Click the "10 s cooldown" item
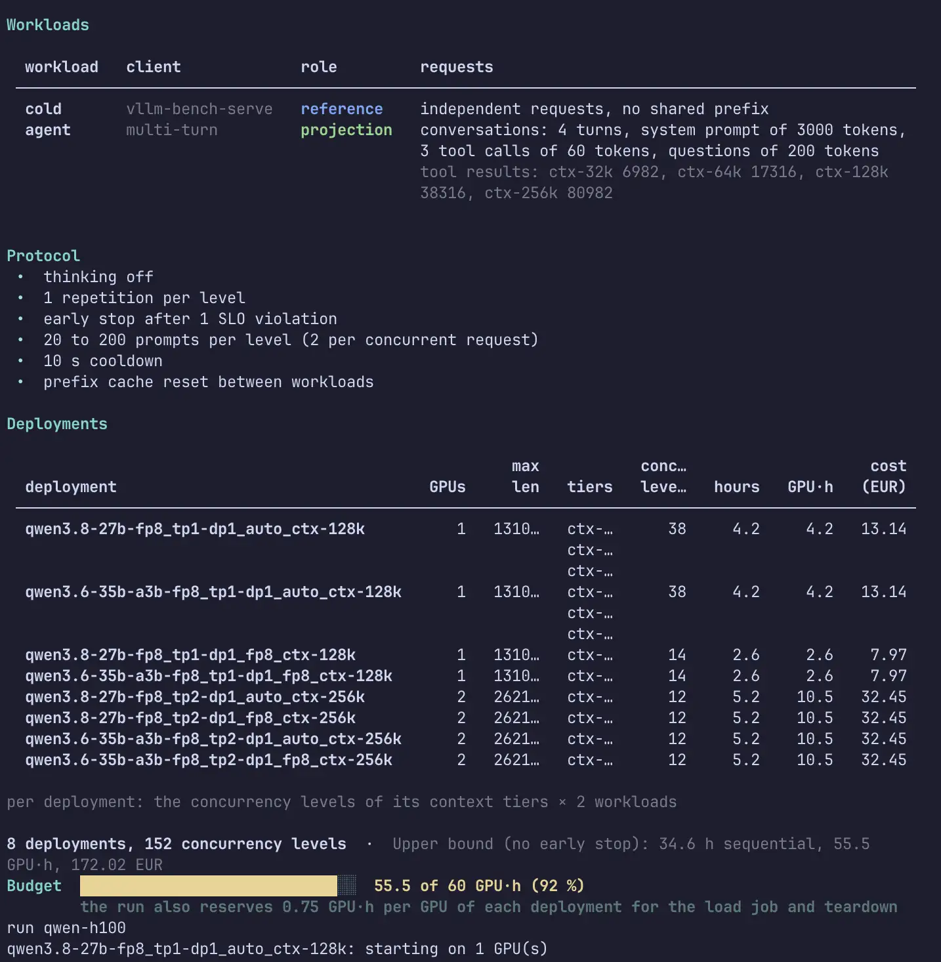 [103, 361]
